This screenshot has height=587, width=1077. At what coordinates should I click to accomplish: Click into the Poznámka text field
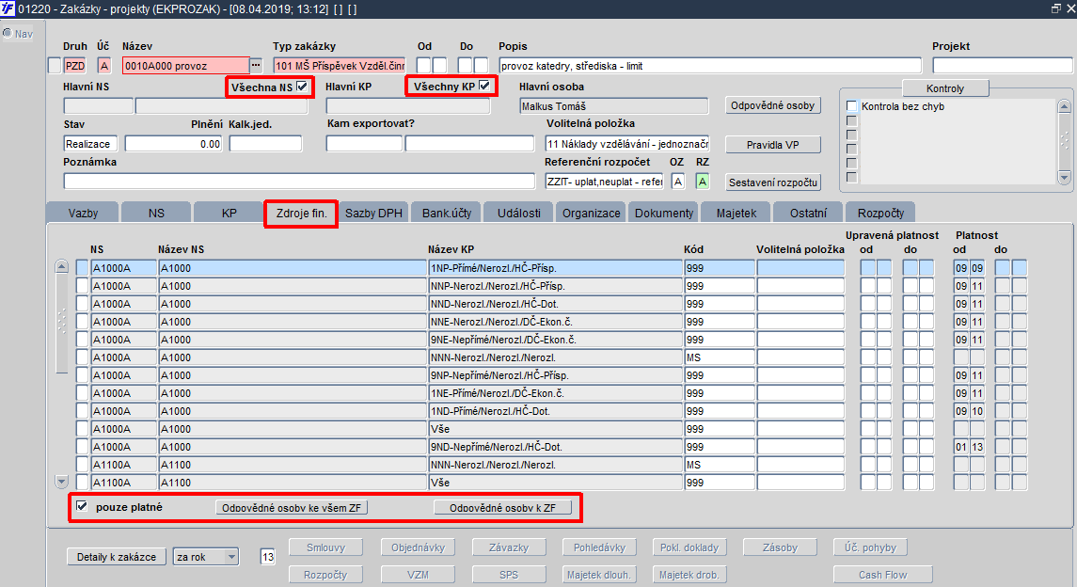298,181
